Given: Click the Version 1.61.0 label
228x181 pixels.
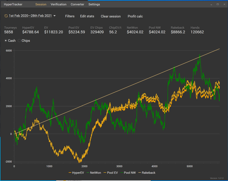Looking at the screenshot, I should click(x=217, y=178).
